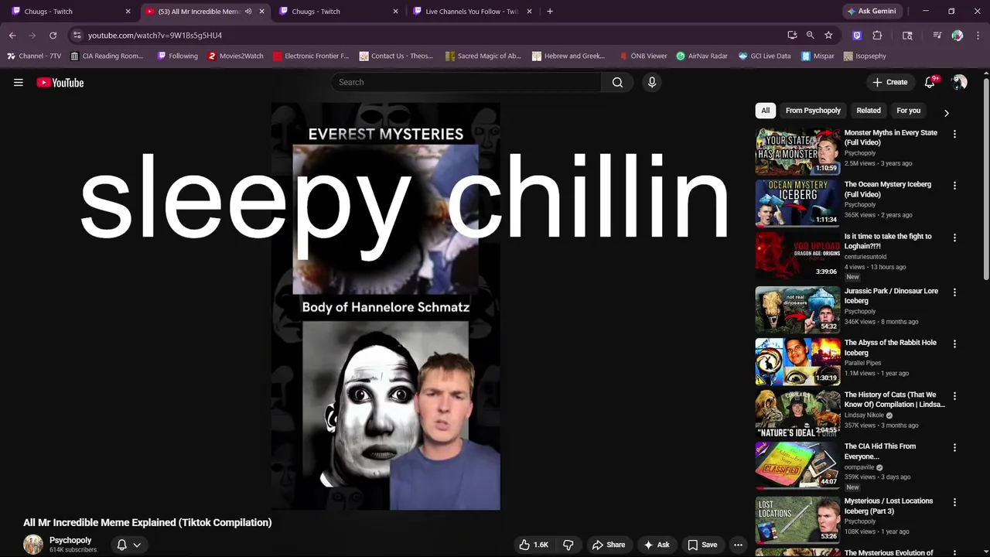
Task: Click the browser address bar URL
Action: [155, 35]
